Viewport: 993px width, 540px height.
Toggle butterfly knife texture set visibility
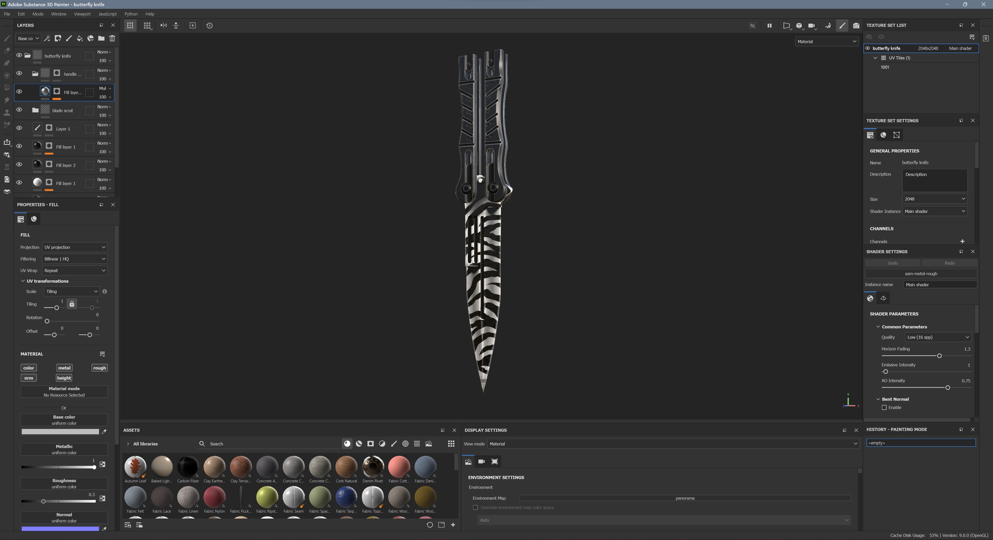click(x=868, y=48)
